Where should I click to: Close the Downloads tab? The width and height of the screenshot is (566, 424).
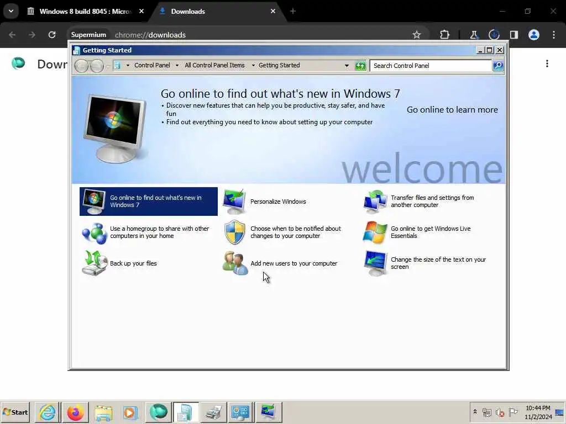(x=273, y=11)
